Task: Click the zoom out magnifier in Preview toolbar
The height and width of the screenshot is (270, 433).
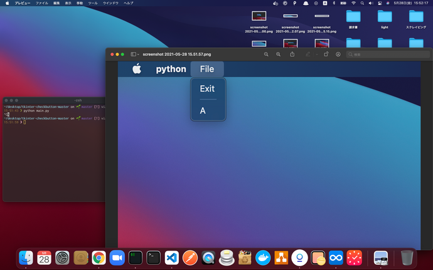Action: (266, 55)
